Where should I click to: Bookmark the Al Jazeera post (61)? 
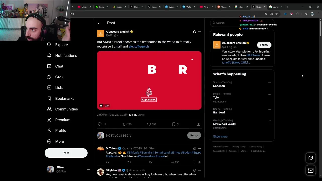[x=176, y=124]
